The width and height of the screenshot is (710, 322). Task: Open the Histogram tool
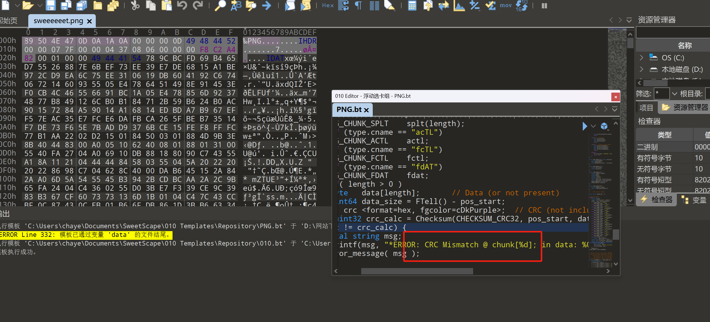tap(459, 5)
